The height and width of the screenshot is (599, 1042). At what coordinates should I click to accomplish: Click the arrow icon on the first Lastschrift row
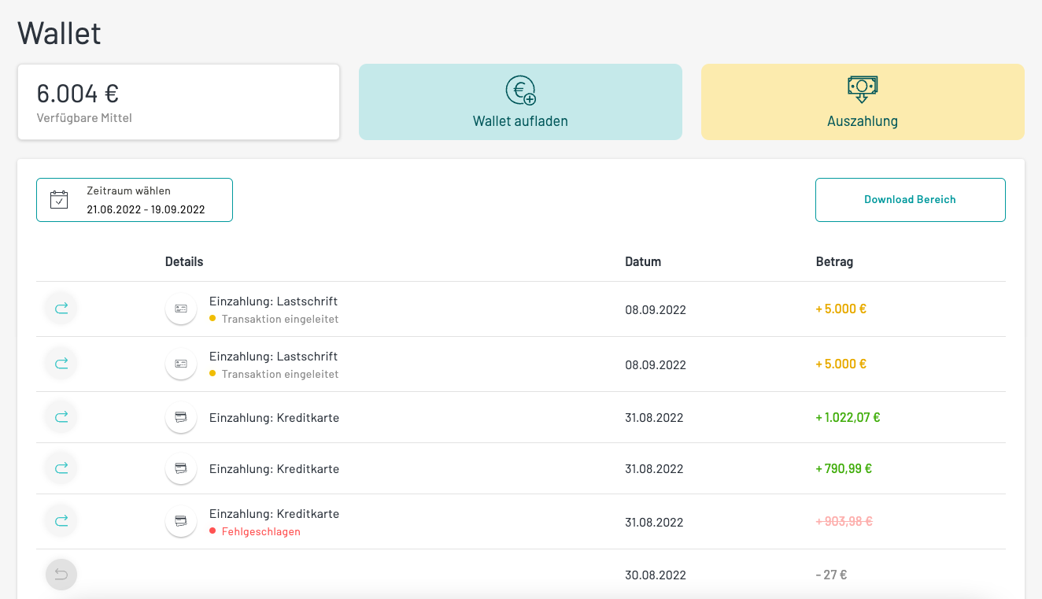tap(61, 309)
